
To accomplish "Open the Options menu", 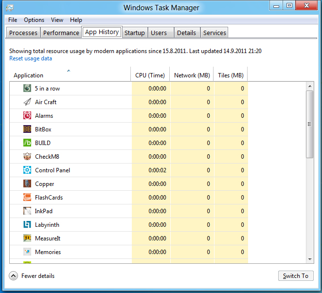I will (x=34, y=20).
